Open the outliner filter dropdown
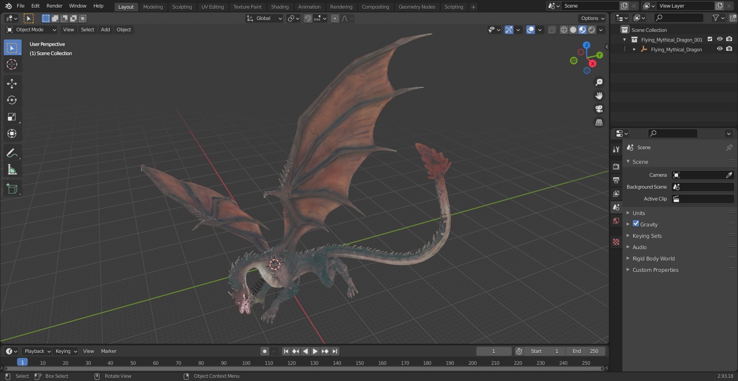 coord(719,18)
